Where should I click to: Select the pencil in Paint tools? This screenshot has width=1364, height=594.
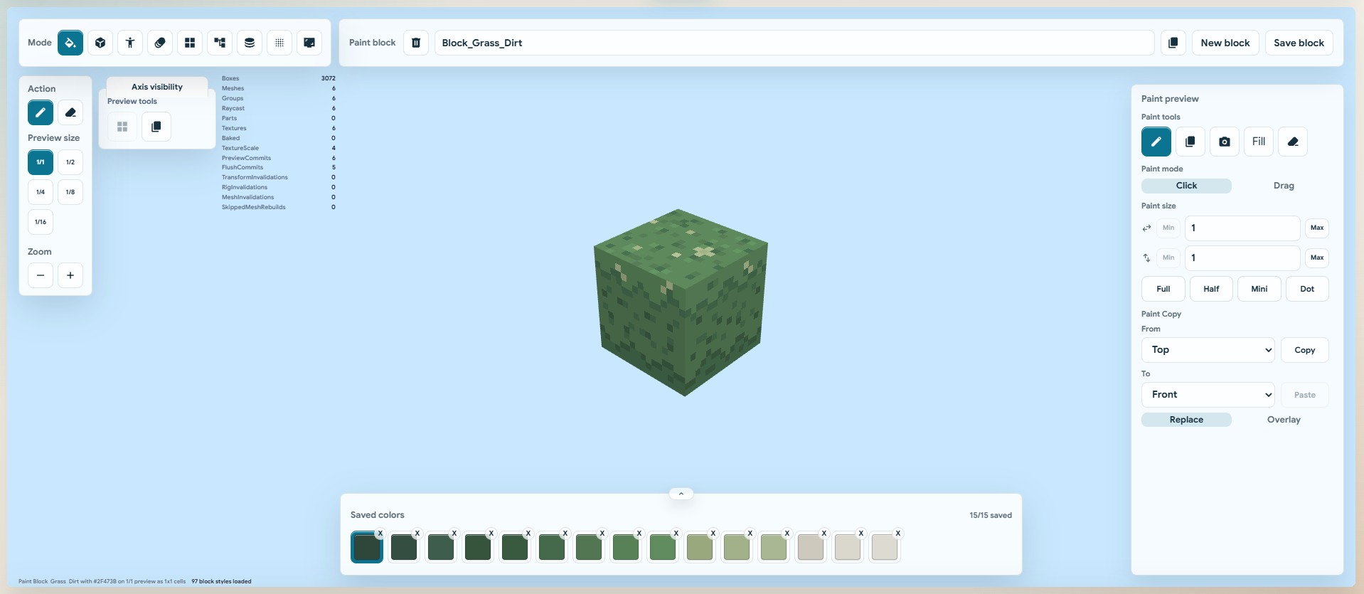pos(1156,142)
